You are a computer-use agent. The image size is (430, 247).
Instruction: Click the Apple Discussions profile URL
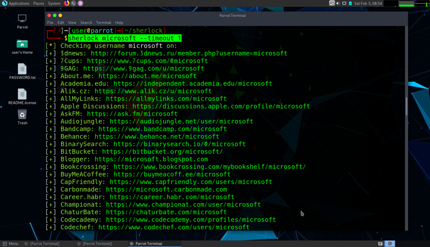tap(221, 106)
